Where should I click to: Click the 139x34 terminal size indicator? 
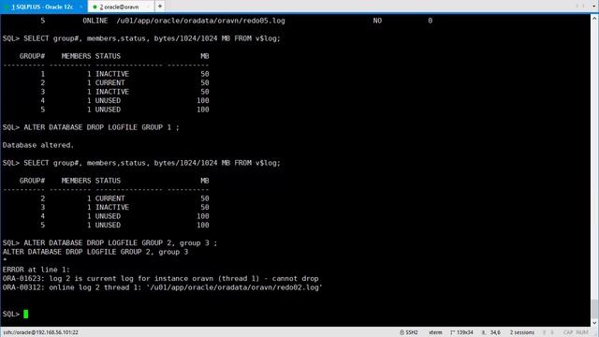tap(461, 332)
